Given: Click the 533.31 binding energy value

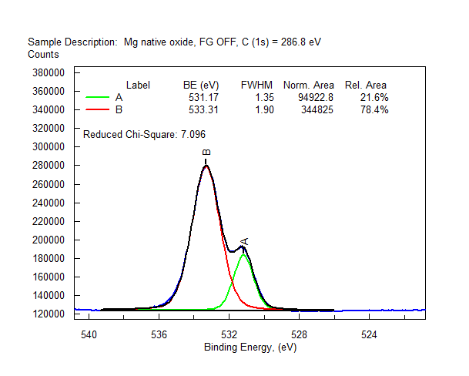Looking at the screenshot, I should (x=203, y=110).
